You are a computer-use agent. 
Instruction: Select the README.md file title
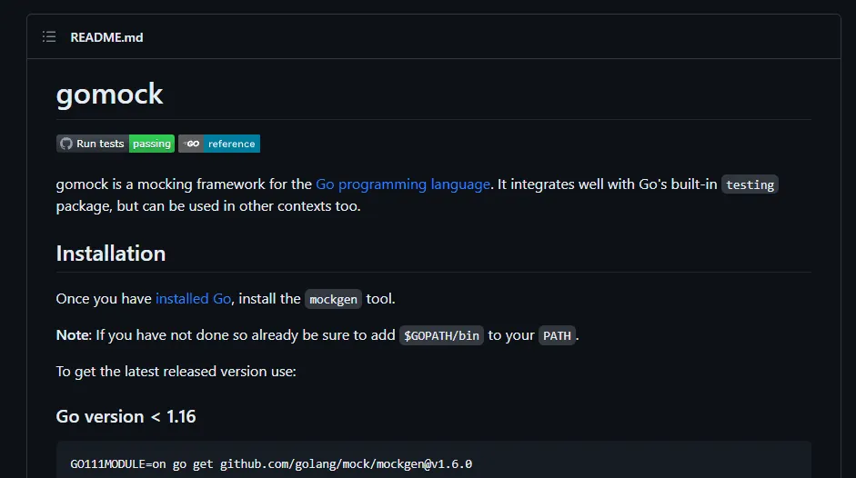(x=106, y=37)
